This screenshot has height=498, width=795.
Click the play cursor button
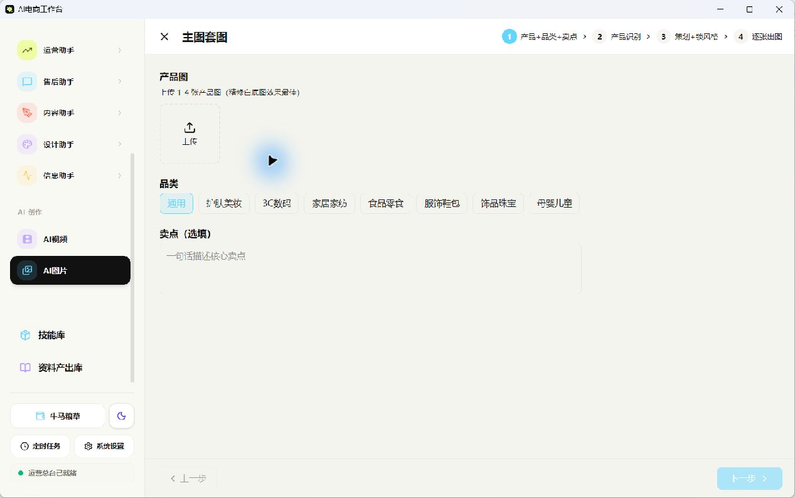pyautogui.click(x=272, y=161)
